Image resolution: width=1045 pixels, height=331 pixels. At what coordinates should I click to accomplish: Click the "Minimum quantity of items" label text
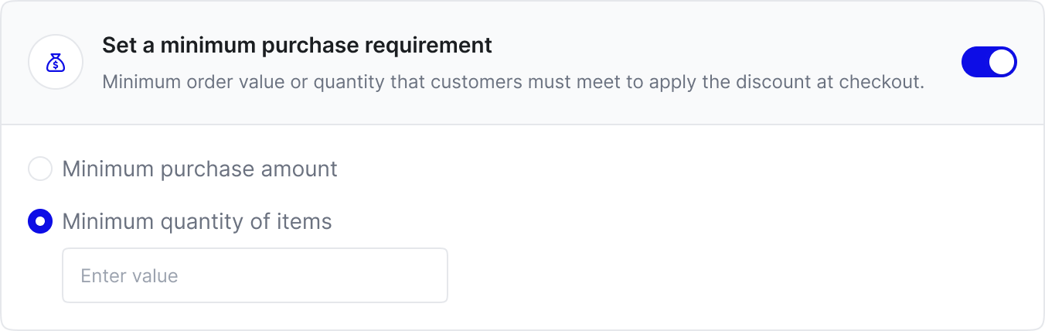point(196,223)
